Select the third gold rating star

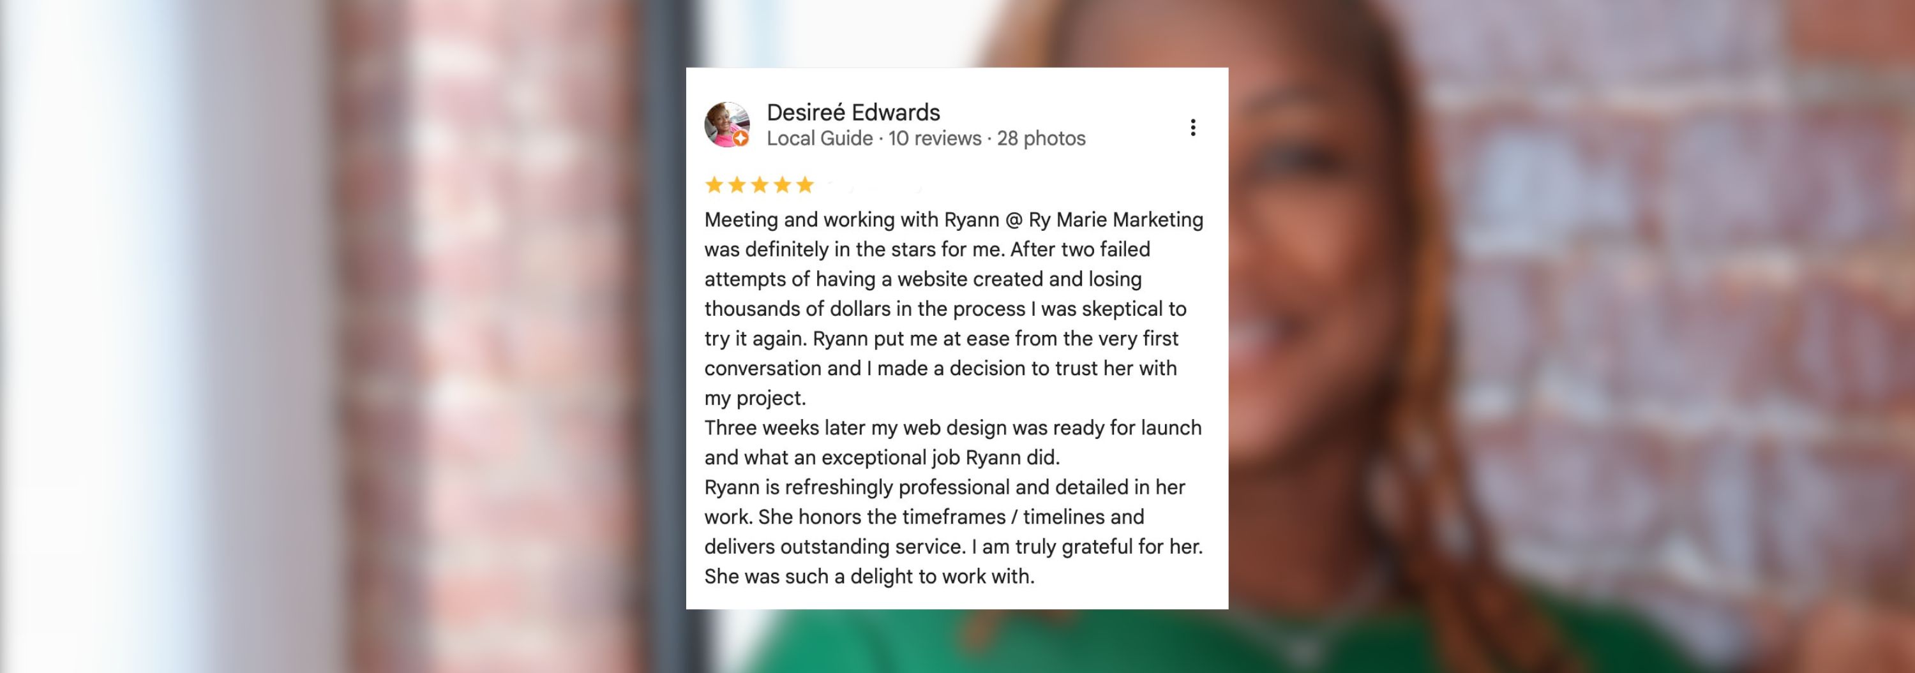click(760, 185)
